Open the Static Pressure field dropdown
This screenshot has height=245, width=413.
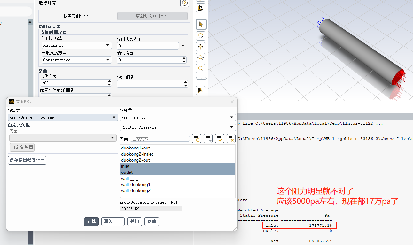[177, 127]
